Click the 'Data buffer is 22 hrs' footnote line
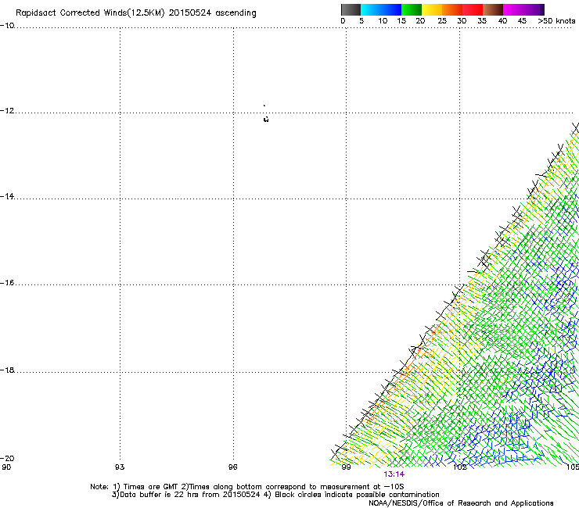Viewport: 579px width, 508px height. coord(275,495)
